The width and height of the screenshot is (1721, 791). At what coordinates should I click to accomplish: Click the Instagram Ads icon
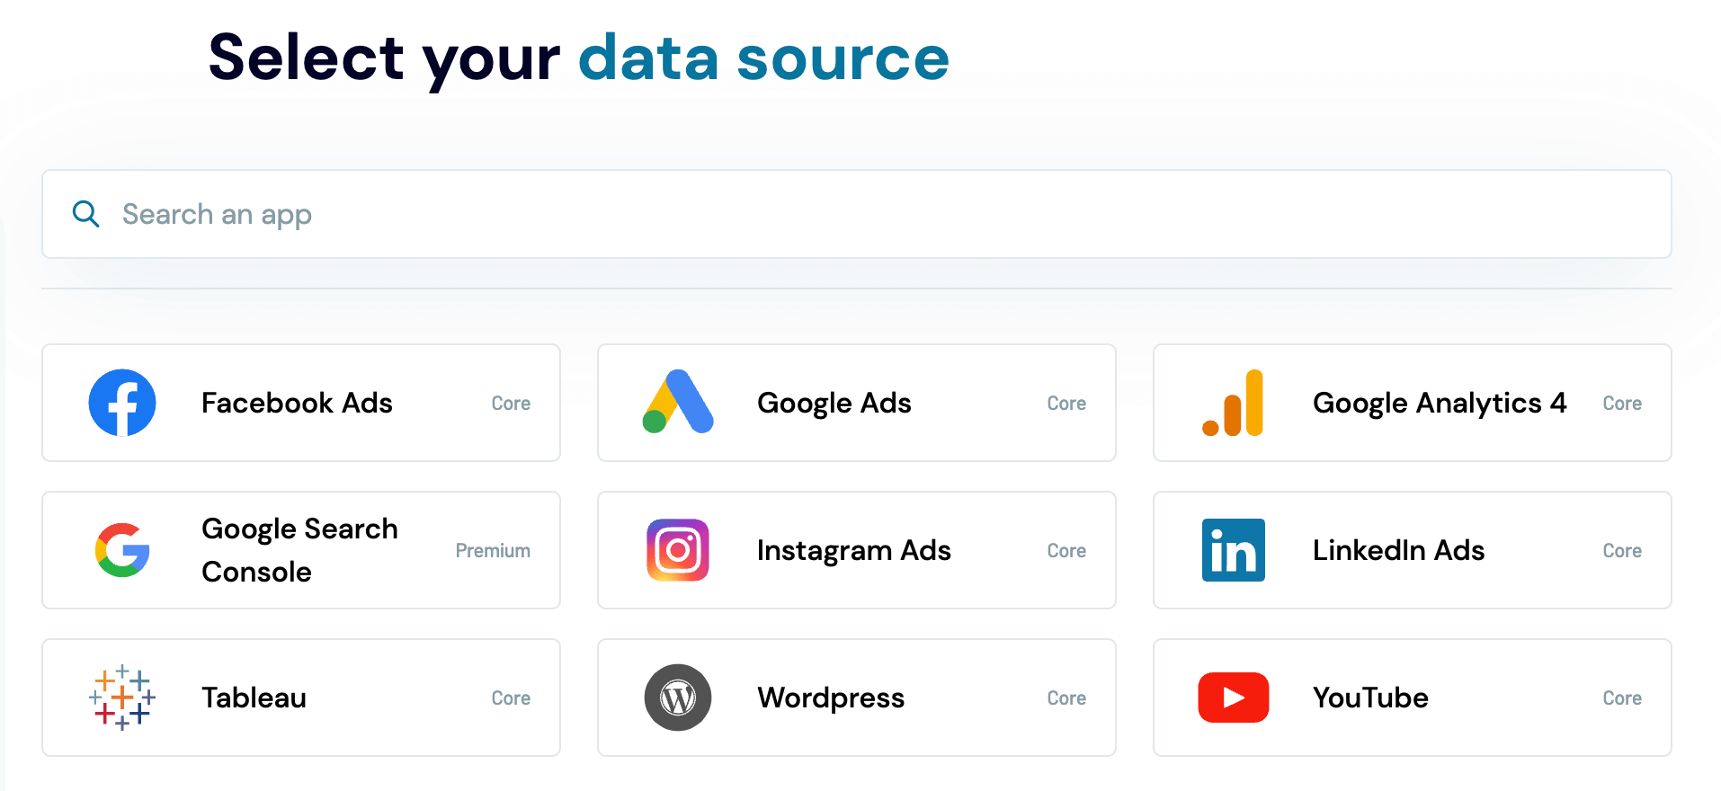pos(677,550)
